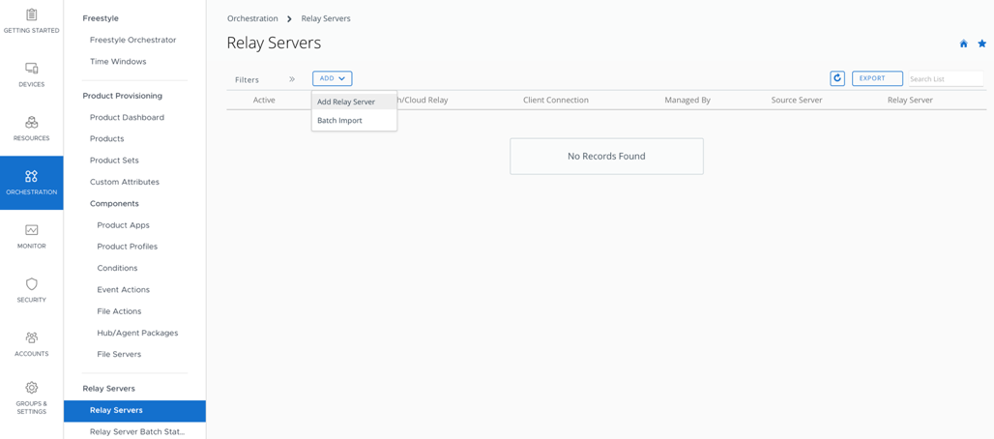The image size is (994, 439).
Task: Open File Actions under Components
Action: click(119, 311)
